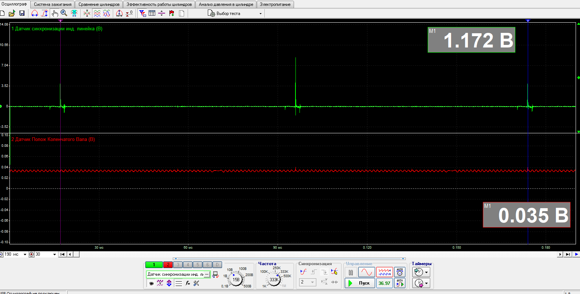
Task: Select channel 1 green button
Action: point(154,265)
